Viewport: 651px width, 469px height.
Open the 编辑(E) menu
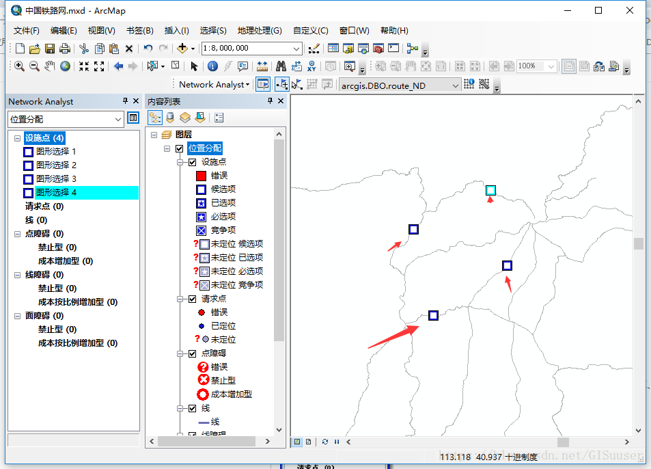click(64, 31)
